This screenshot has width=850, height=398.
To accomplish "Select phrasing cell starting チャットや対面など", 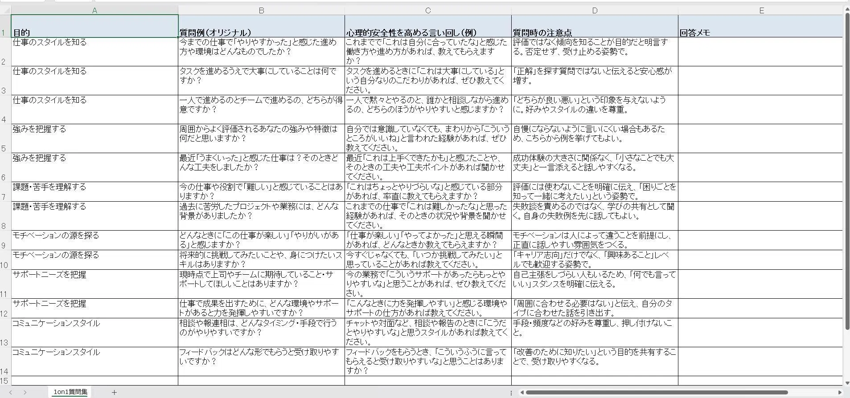I will 428,333.
